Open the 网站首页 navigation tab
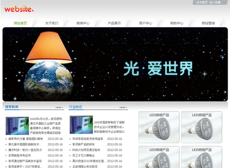 (20, 23)
